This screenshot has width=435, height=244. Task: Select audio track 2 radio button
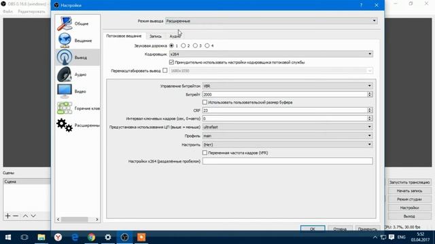184,45
